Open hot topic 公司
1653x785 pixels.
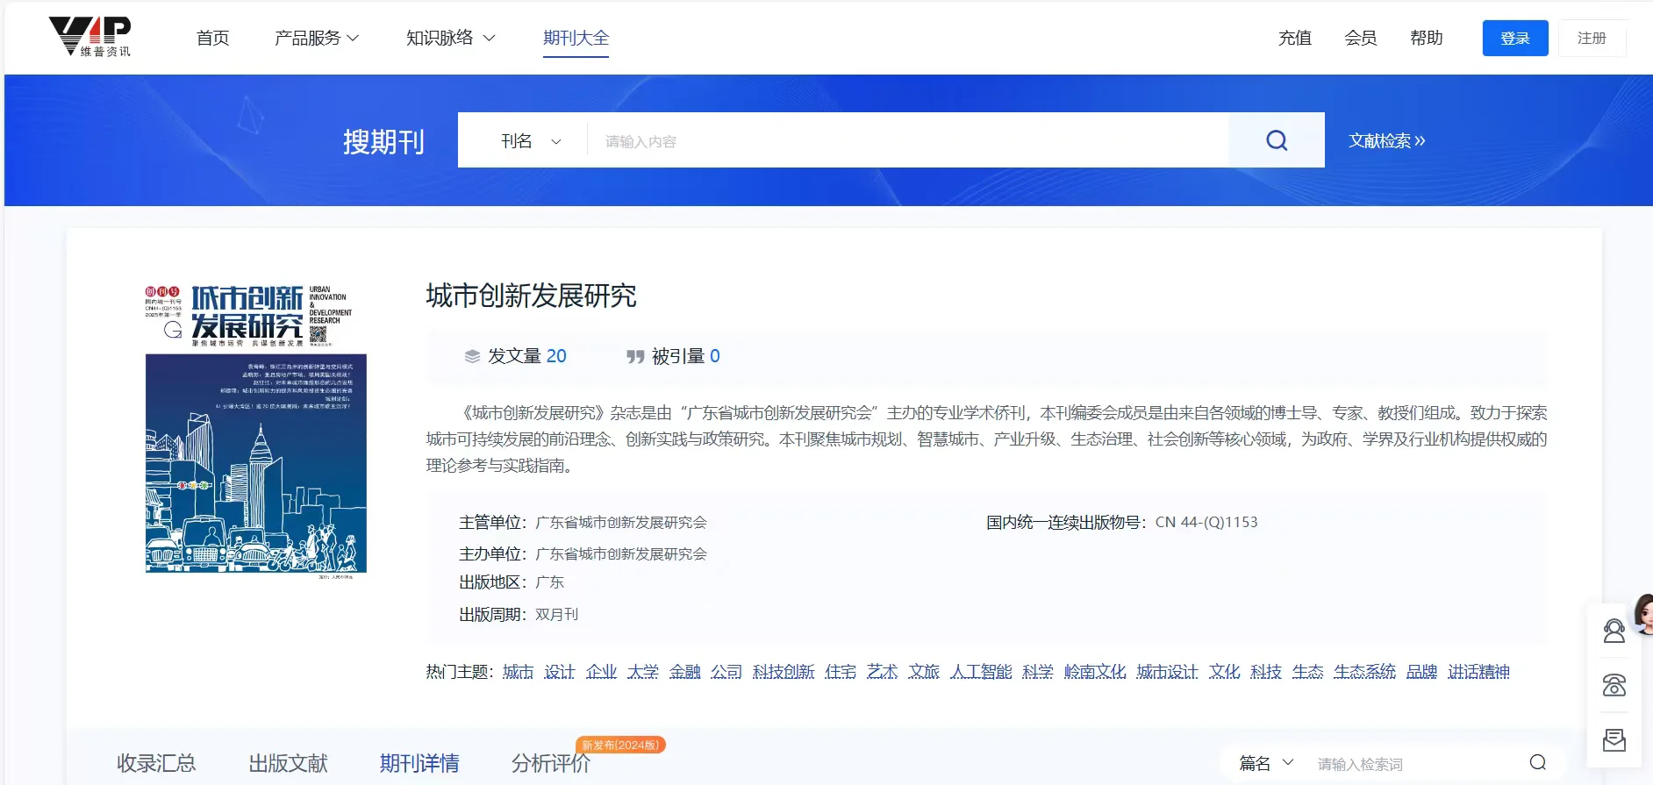pos(726,672)
